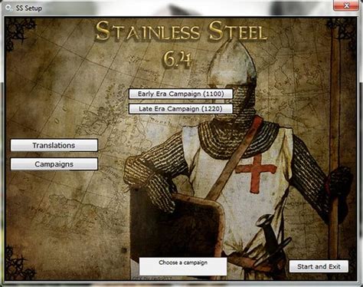Click Start and Exit

pyautogui.click(x=319, y=266)
